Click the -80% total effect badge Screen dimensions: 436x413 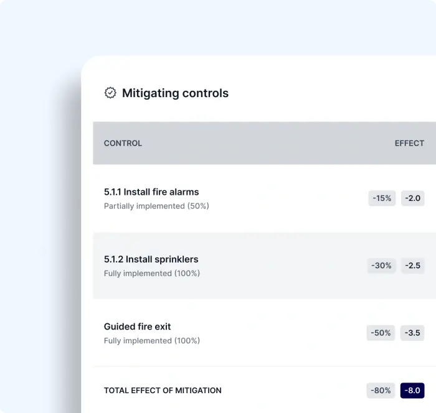(x=381, y=391)
